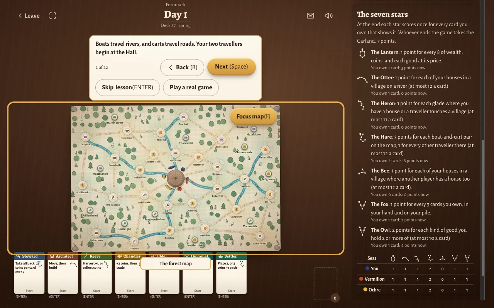Select the Architect card
494x308 pixels.
coord(63,273)
